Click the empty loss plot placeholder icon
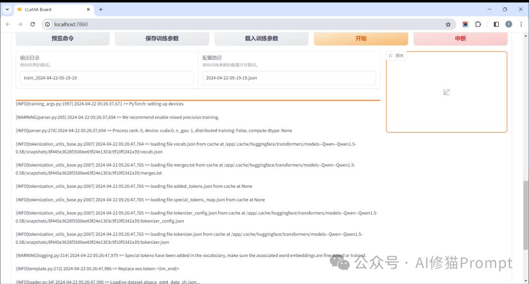The height and width of the screenshot is (284, 529). coord(447,92)
